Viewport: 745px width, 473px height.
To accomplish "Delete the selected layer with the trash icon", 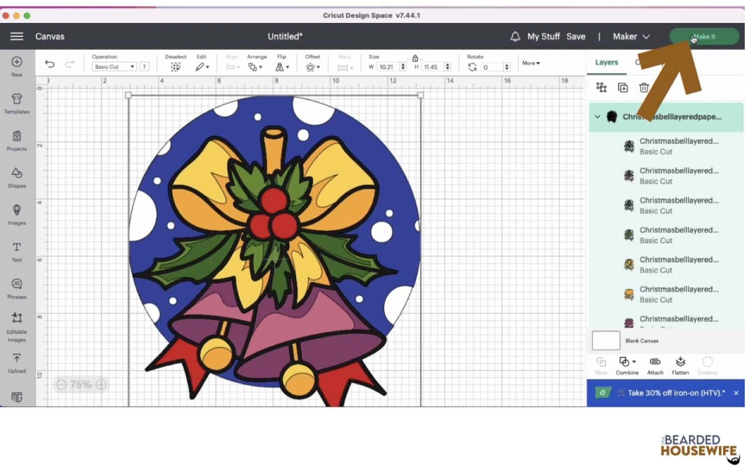I will tap(644, 88).
